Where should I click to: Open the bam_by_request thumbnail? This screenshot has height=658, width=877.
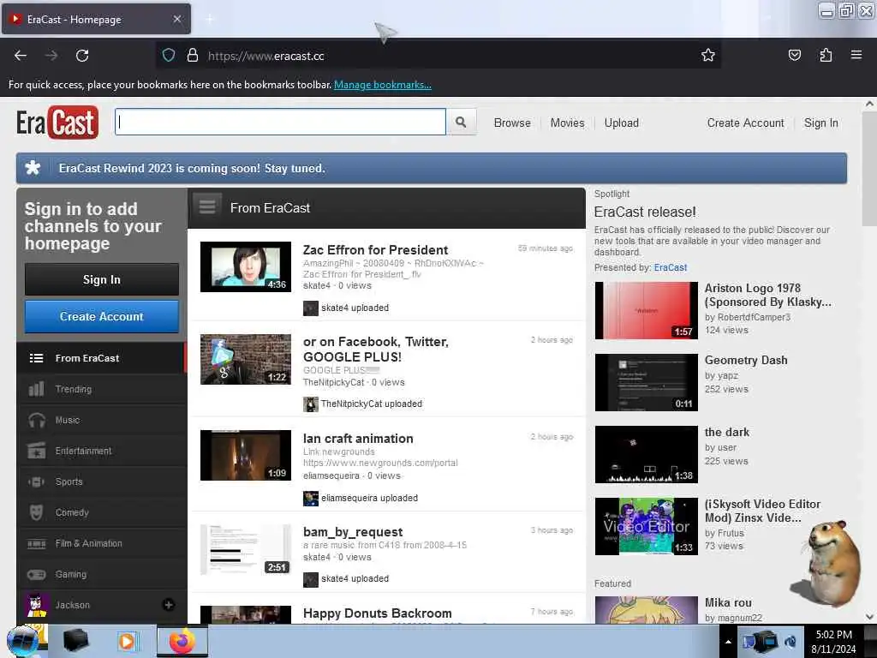click(246, 549)
